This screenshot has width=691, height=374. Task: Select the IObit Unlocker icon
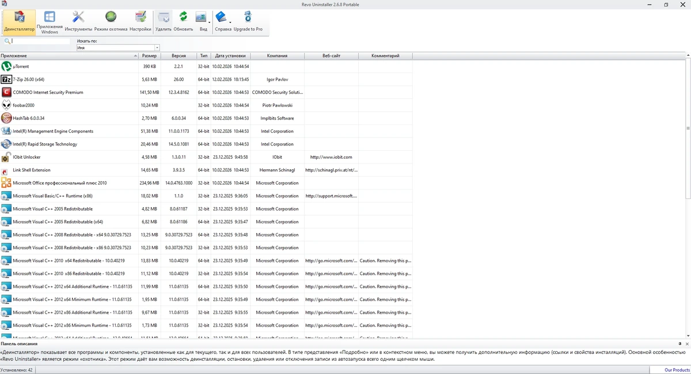coord(6,157)
